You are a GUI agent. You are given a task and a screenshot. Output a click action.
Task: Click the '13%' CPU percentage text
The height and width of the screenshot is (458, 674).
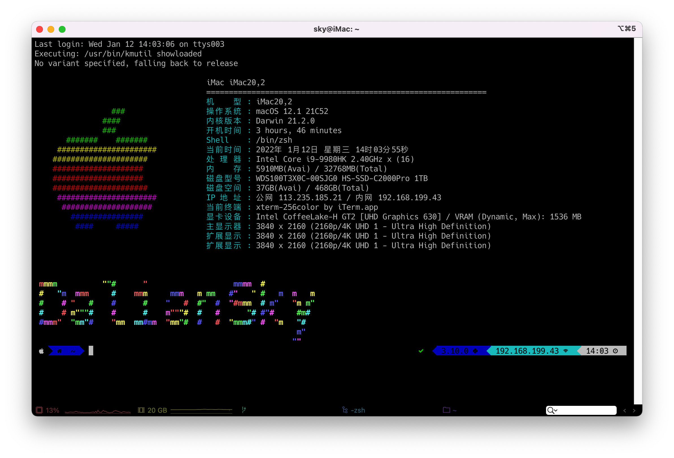click(x=53, y=410)
